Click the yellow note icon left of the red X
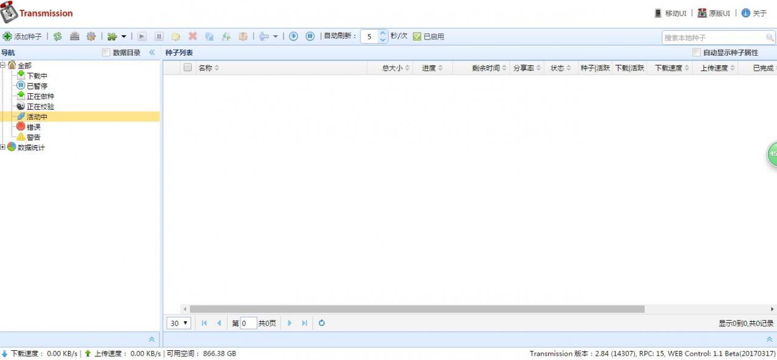 click(176, 36)
